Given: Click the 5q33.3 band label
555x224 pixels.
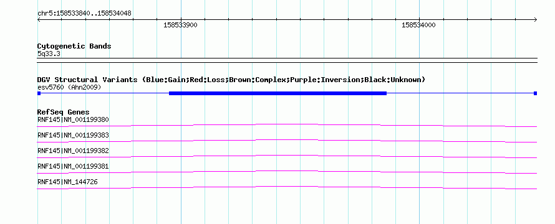Looking at the screenshot, I should [49, 54].
